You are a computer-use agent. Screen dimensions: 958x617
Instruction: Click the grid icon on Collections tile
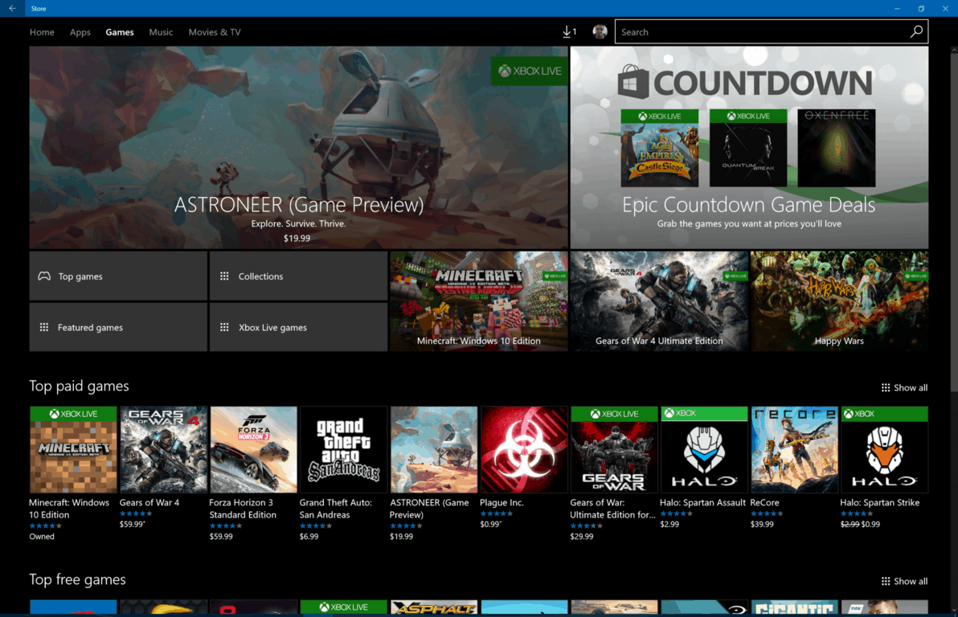(x=224, y=276)
